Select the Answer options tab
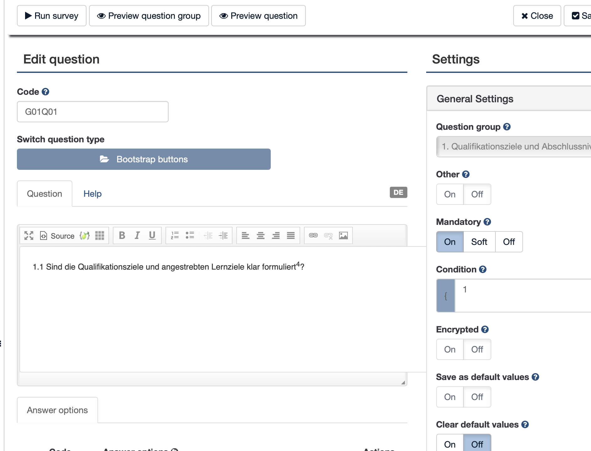591x451 pixels. 57,410
